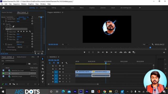The height and width of the screenshot is (94, 168).
Task: Select the Razor tool
Action: pyautogui.click(x=43, y=69)
